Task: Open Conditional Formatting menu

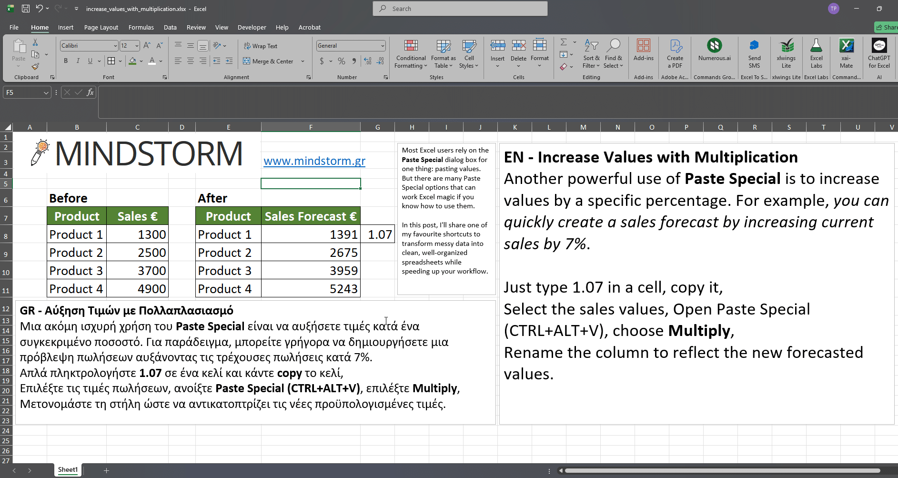Action: [x=411, y=54]
